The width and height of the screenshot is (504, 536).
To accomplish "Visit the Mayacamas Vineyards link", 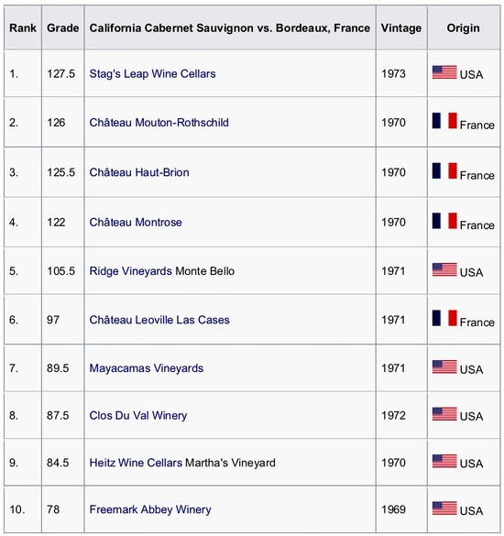I will click(x=147, y=368).
